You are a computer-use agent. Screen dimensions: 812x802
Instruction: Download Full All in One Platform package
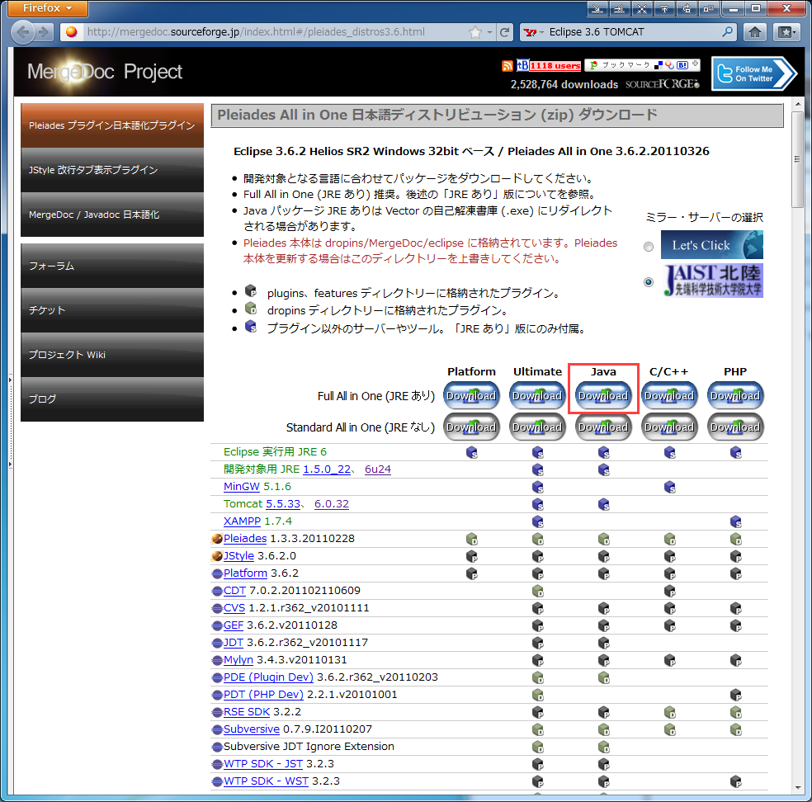(x=471, y=395)
